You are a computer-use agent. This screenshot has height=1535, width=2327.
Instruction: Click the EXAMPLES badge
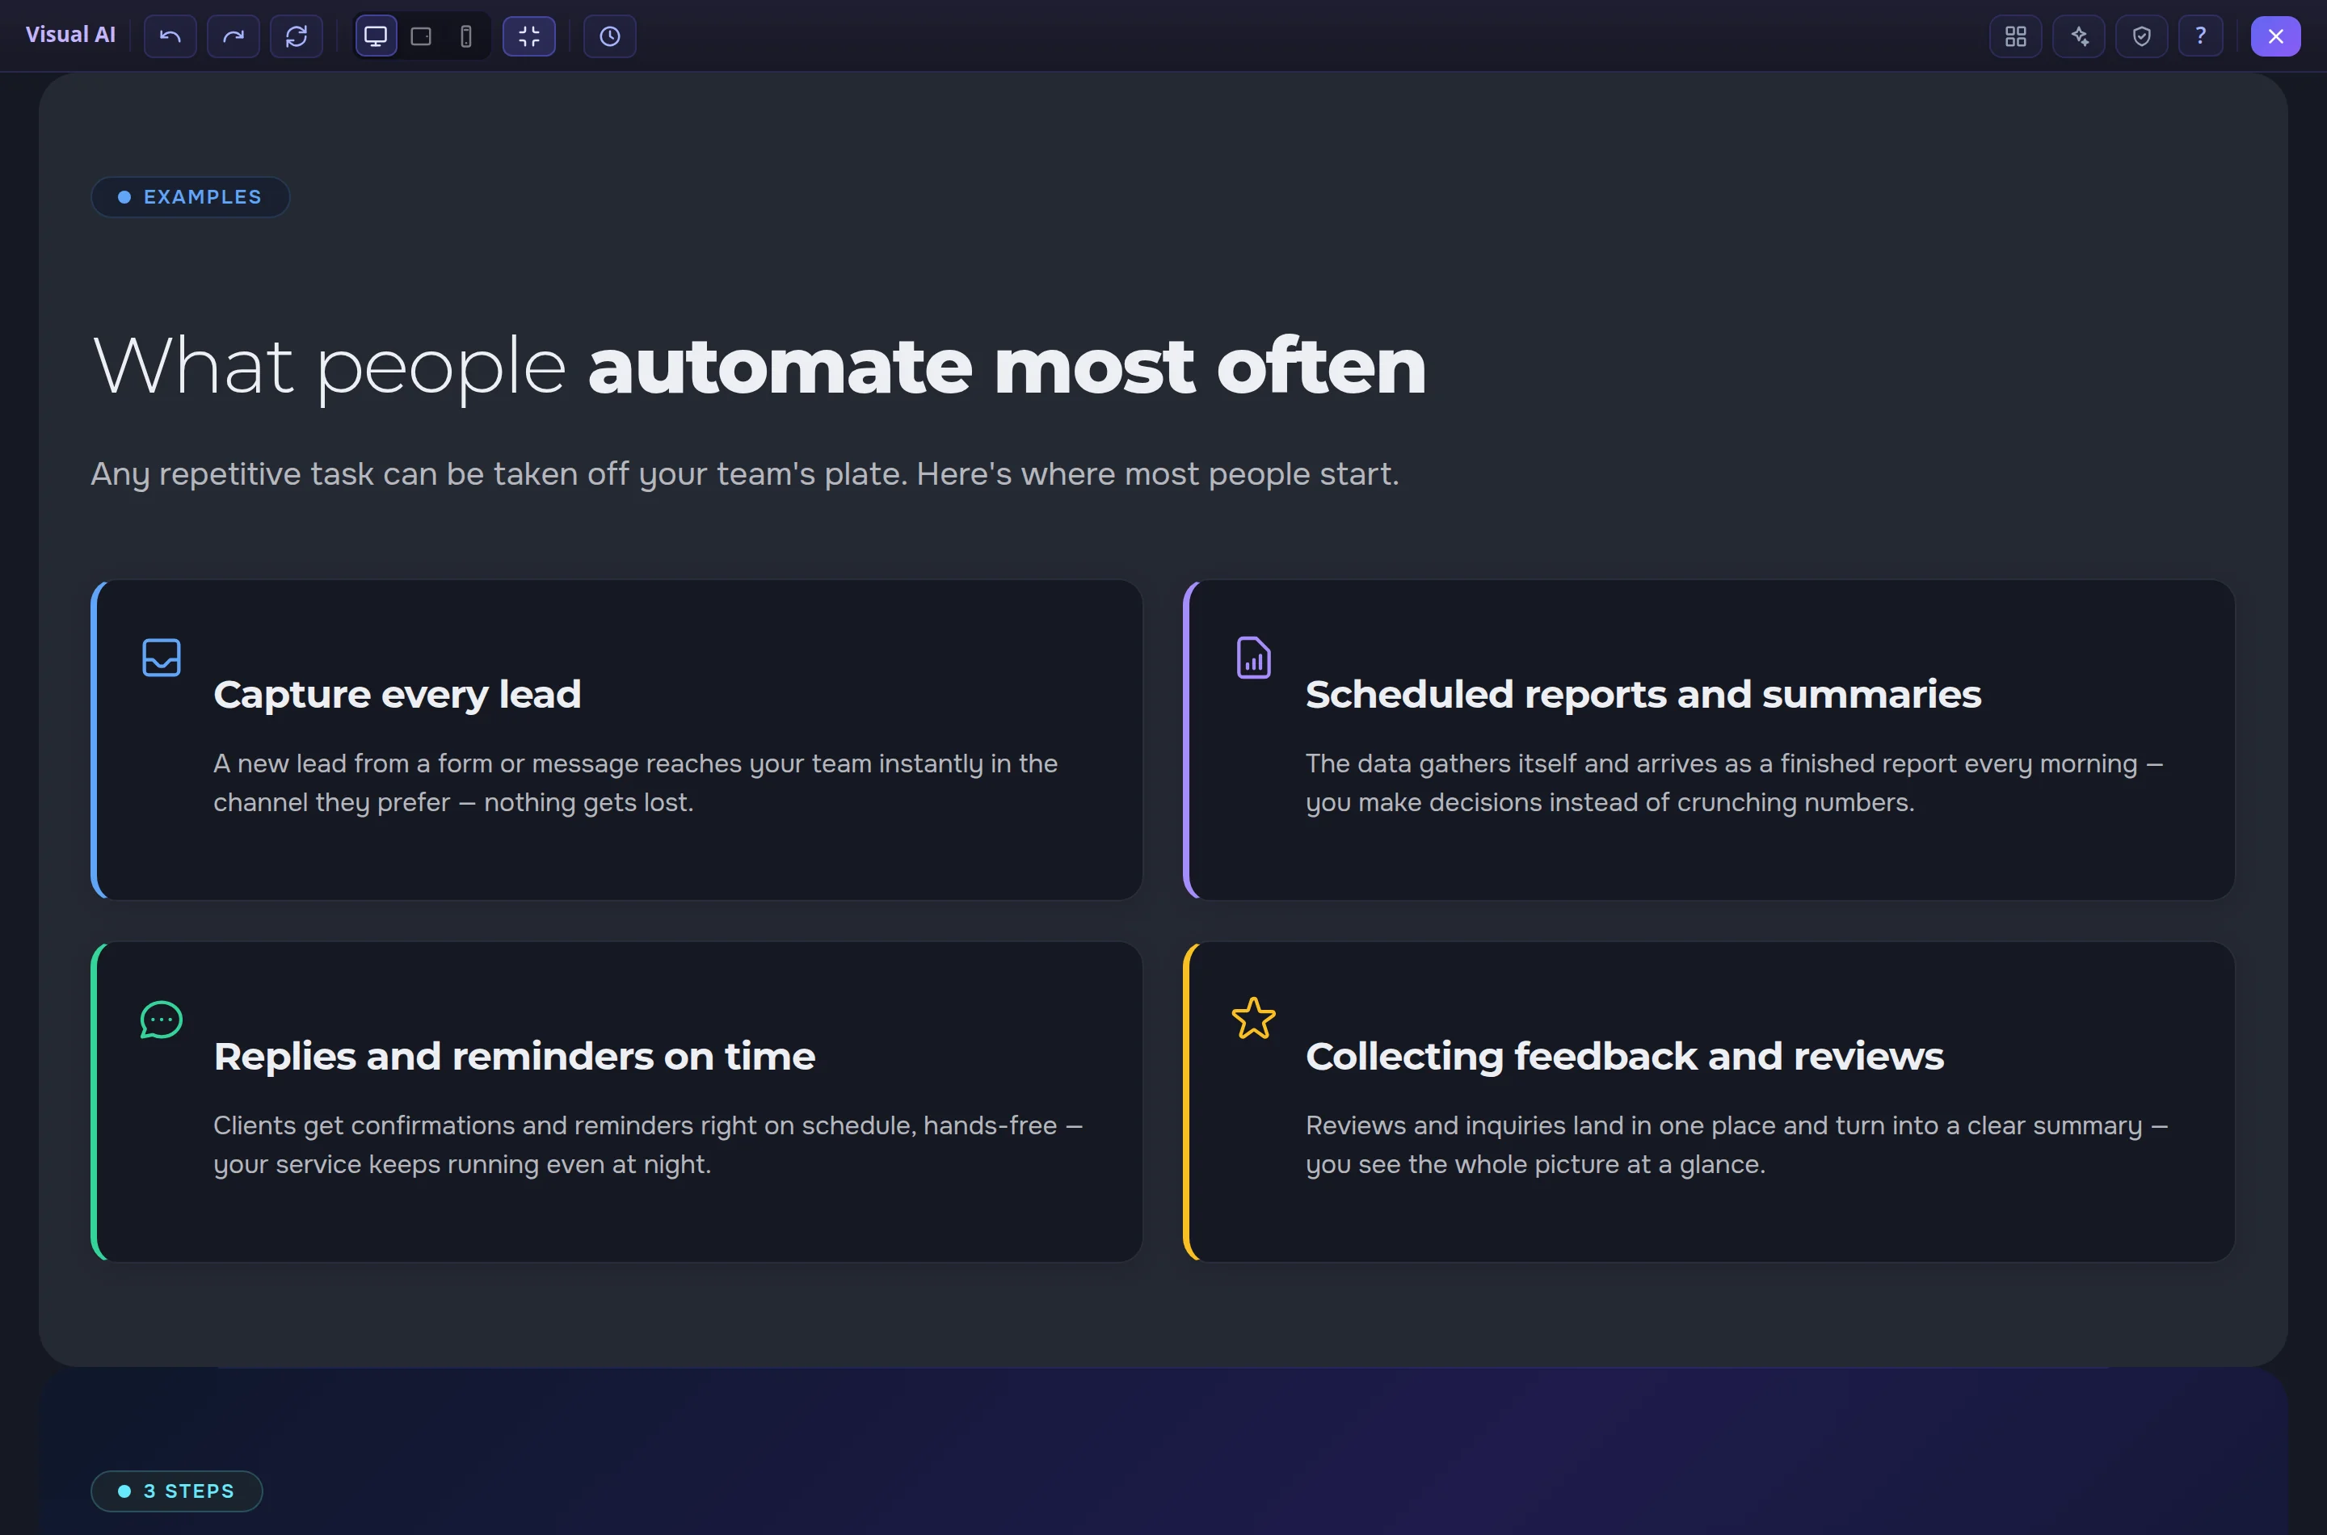click(190, 197)
